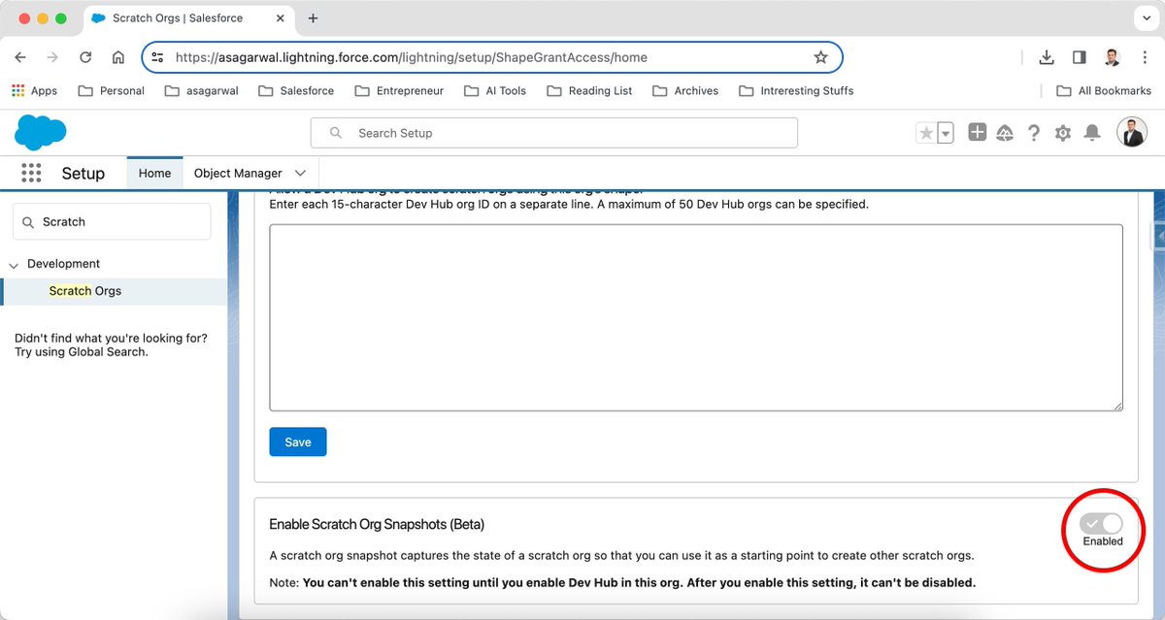This screenshot has width=1165, height=620.
Task: Select the Home tab in Setup
Action: [x=154, y=173]
